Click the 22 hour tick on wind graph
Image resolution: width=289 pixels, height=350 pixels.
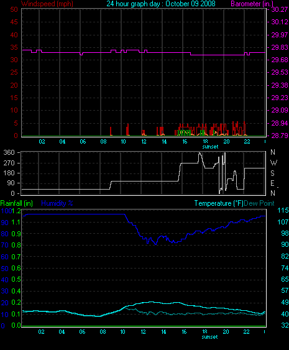(x=247, y=142)
